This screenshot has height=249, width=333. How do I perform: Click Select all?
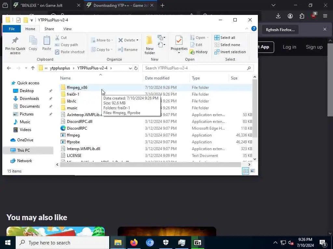225,38
